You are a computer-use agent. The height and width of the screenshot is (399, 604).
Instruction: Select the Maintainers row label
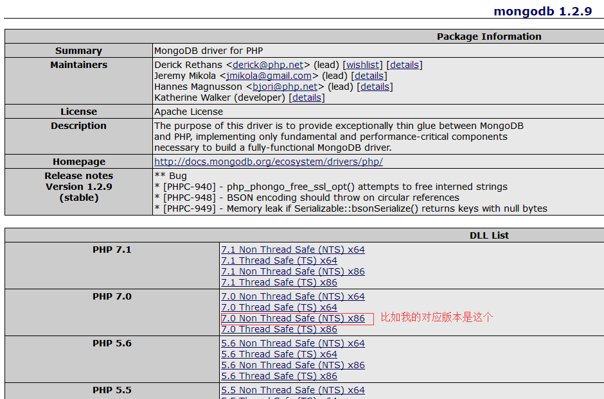pos(78,65)
